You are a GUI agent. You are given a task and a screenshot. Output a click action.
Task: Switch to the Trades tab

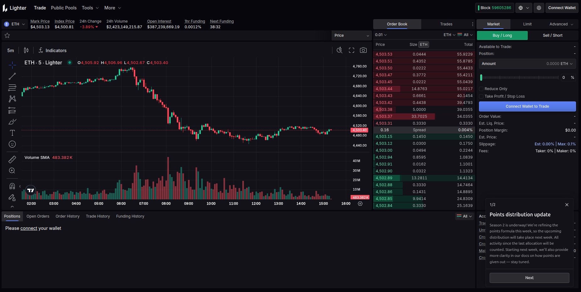point(446,24)
